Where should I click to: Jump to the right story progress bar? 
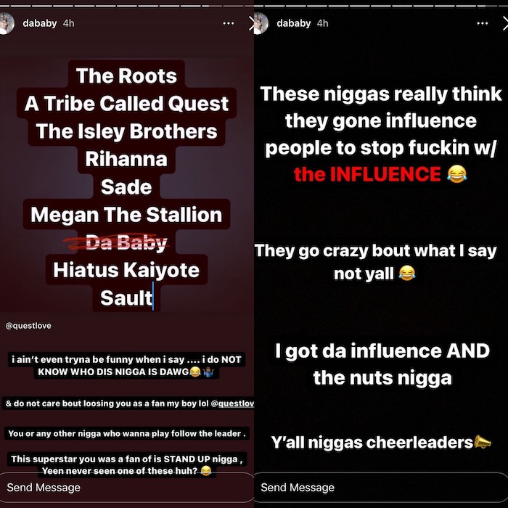coord(381,6)
